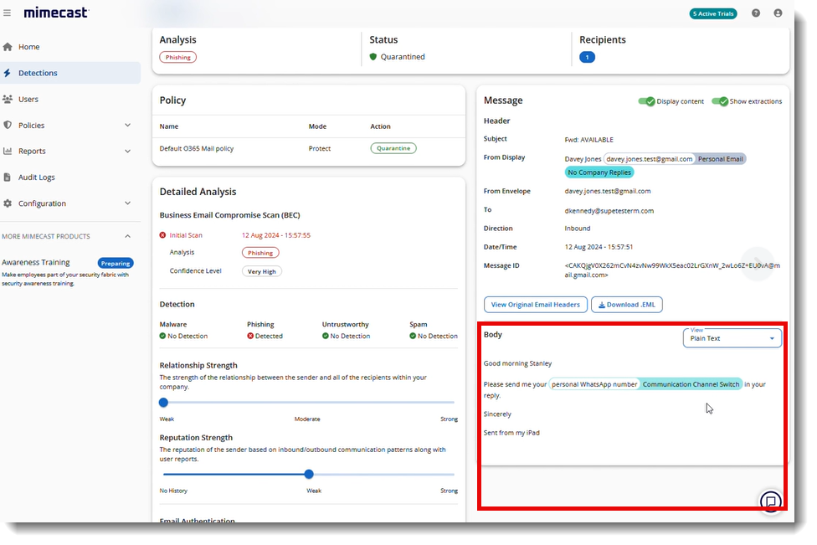The image size is (817, 545).
Task: Collapse the MORE MIMECAST PRODUCTS section
Action: point(127,235)
